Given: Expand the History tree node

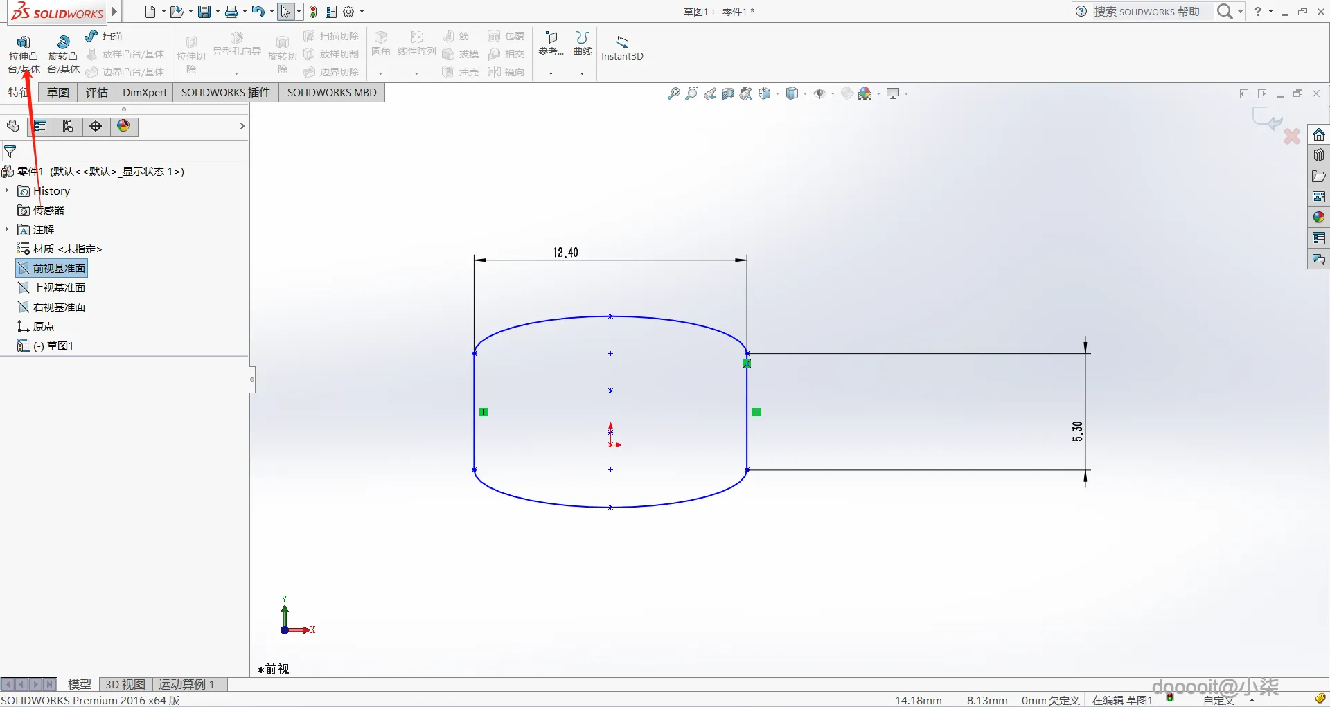Looking at the screenshot, I should [7, 190].
